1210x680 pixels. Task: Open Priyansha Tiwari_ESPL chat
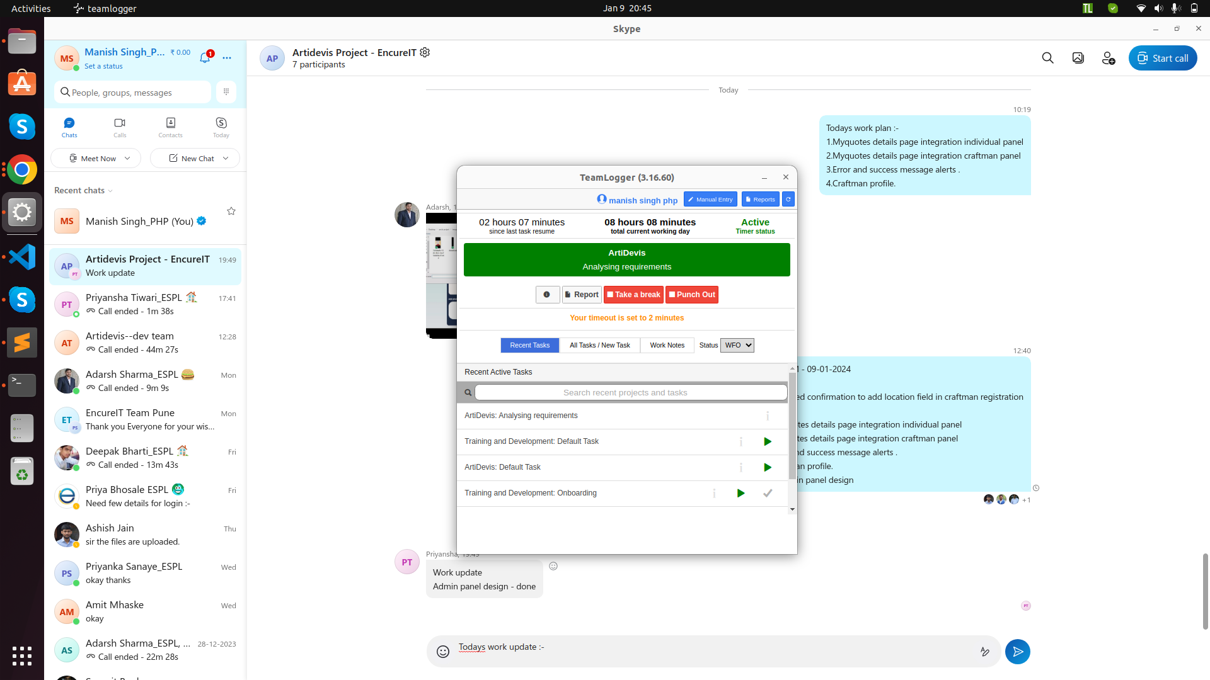coord(145,304)
